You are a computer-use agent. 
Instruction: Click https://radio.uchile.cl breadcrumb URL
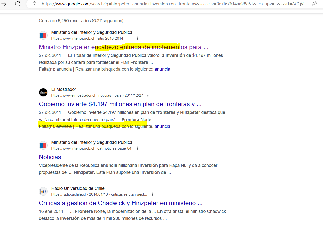99,194
